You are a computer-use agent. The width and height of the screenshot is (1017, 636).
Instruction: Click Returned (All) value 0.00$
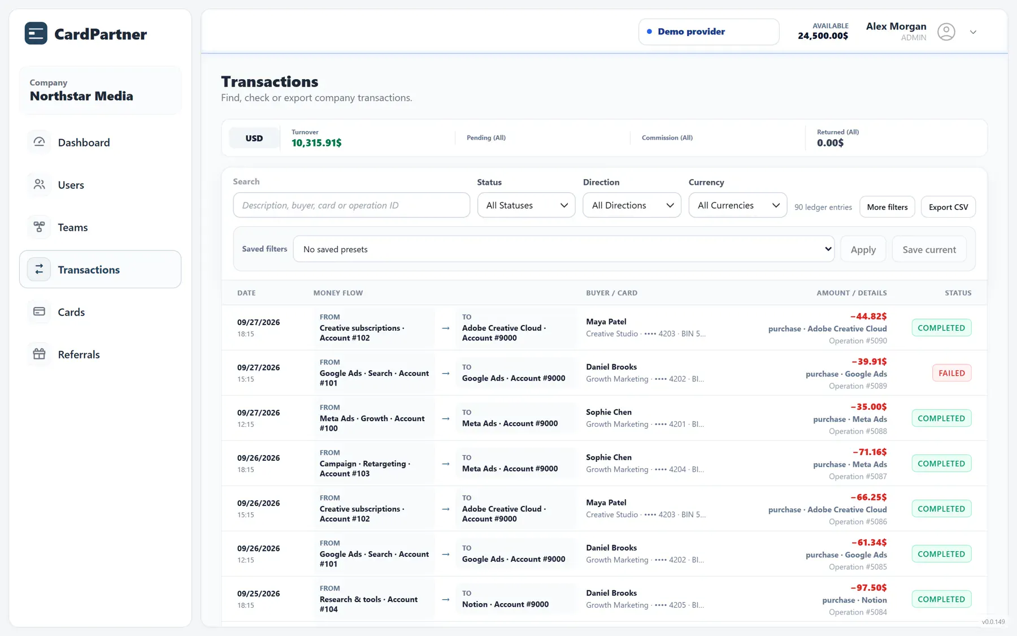pyautogui.click(x=830, y=143)
